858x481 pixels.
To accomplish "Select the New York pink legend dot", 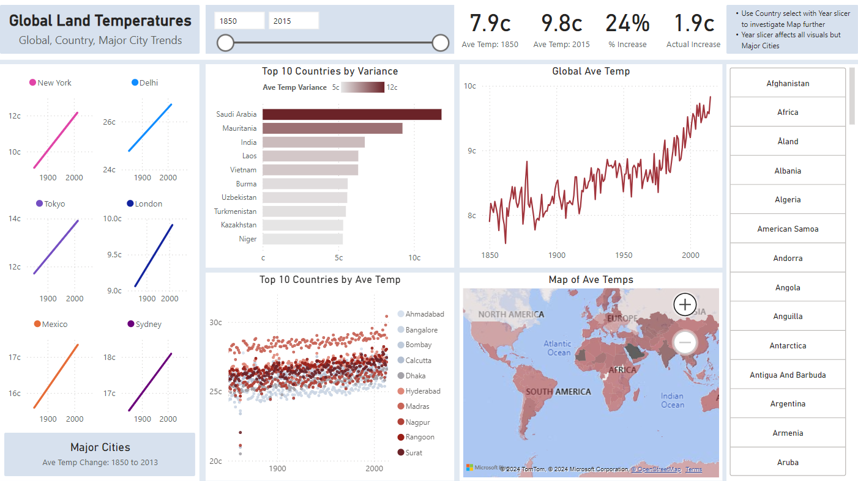I will pos(33,83).
